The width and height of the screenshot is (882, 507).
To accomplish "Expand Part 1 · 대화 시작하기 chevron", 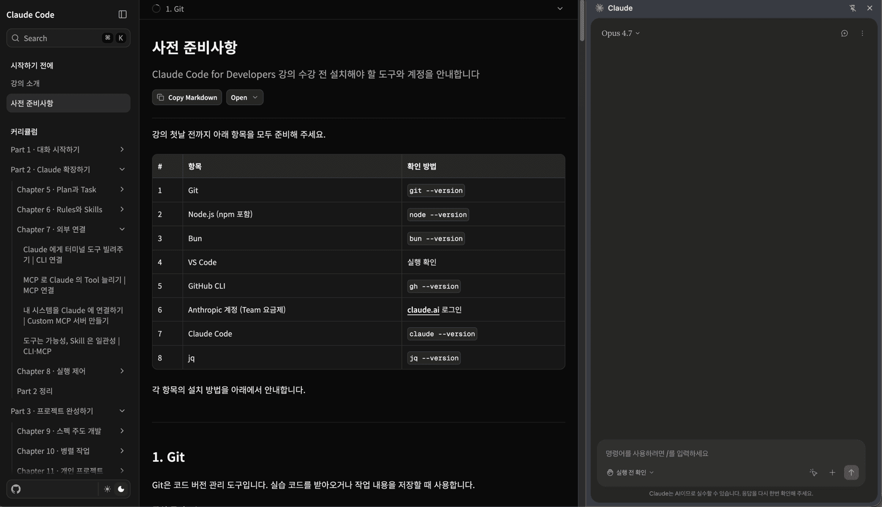I will [x=122, y=150].
